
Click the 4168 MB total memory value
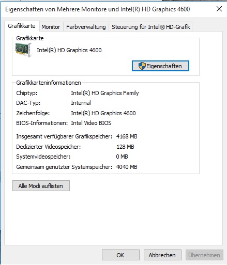[x=127, y=136]
